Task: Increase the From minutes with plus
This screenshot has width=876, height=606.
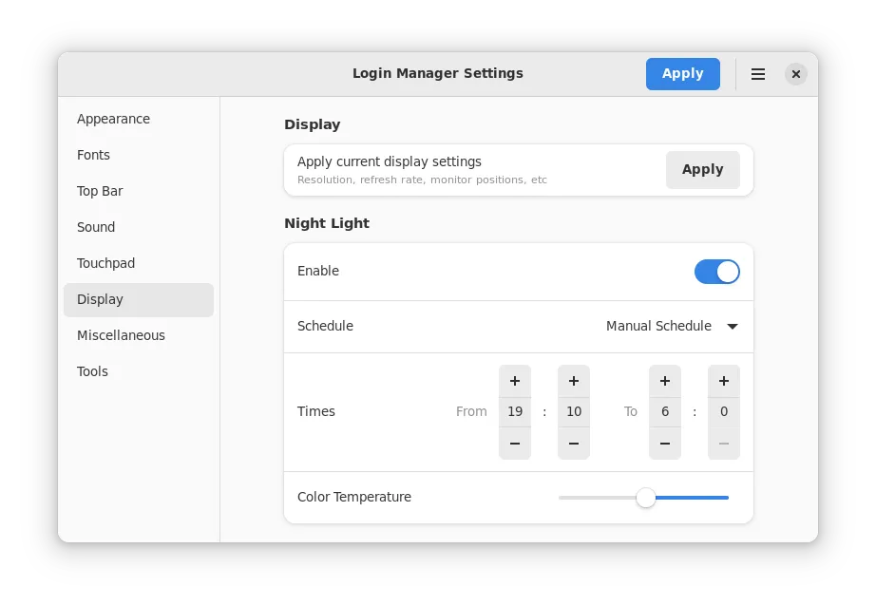Action: tap(574, 381)
